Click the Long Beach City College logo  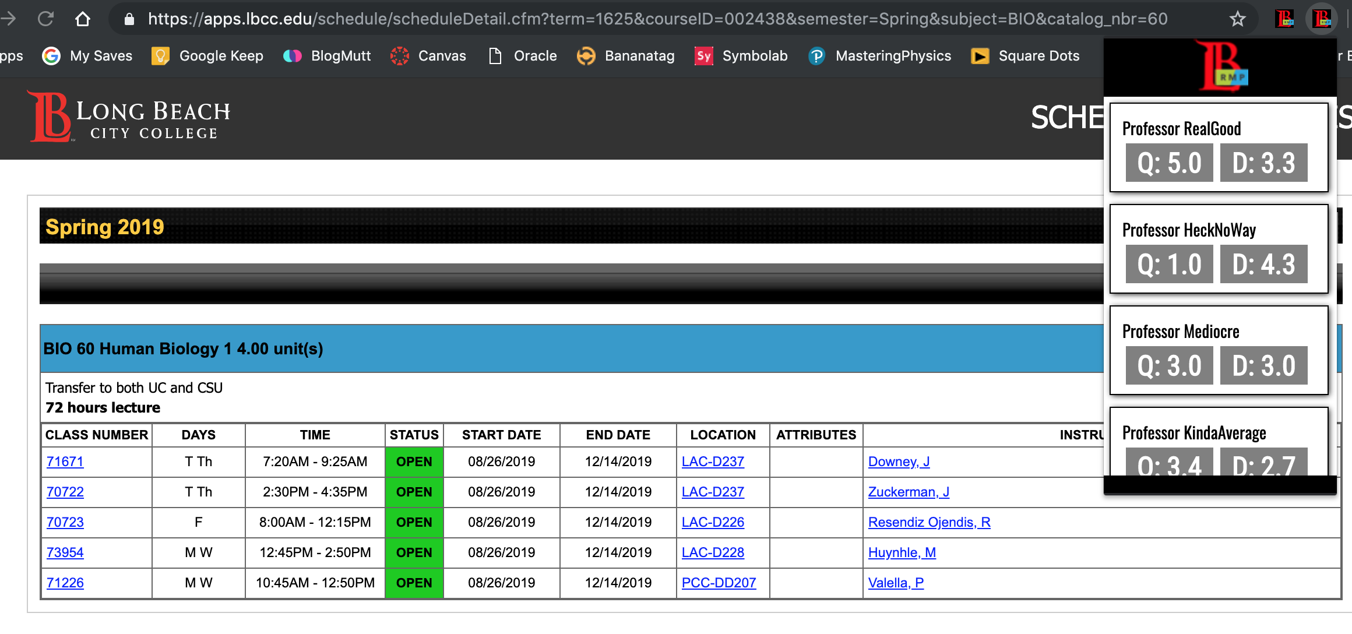[129, 117]
